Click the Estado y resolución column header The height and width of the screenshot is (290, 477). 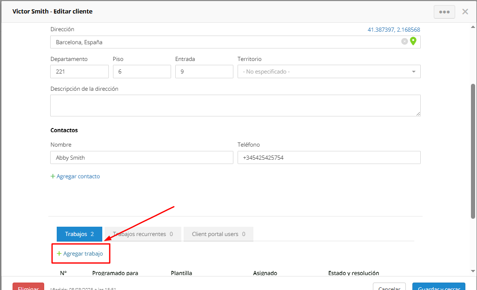[353, 273]
